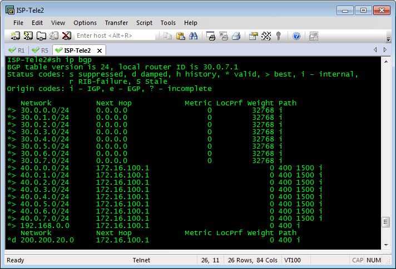
Task: Open the Transfer menu
Action: coord(116,23)
